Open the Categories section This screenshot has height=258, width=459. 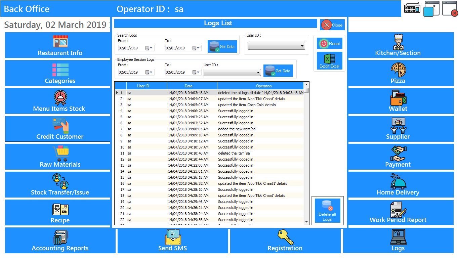pos(60,73)
